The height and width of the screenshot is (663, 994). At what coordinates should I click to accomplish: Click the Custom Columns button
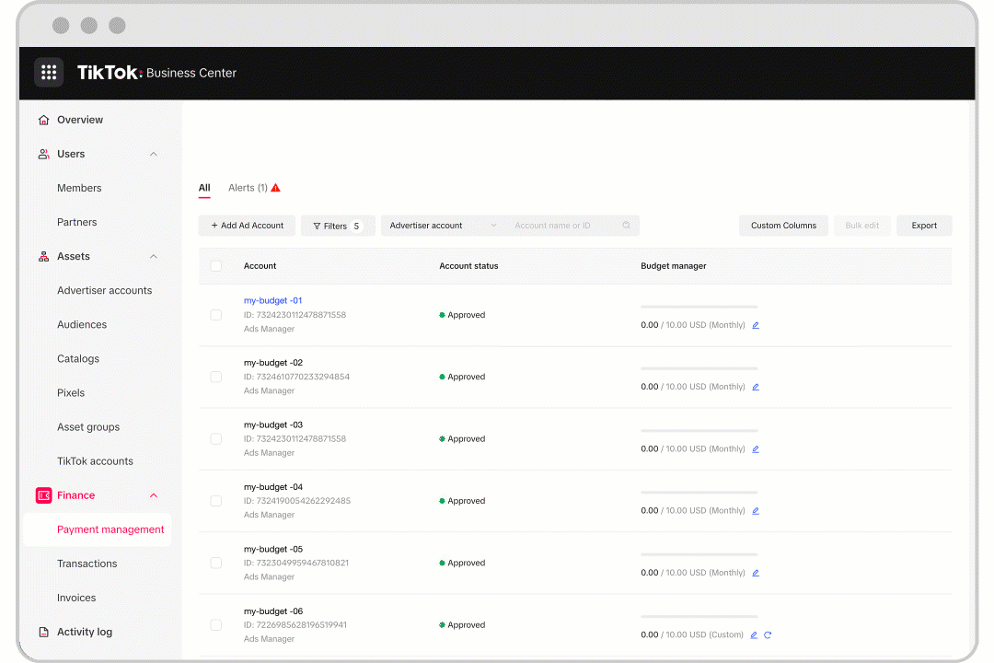click(783, 226)
